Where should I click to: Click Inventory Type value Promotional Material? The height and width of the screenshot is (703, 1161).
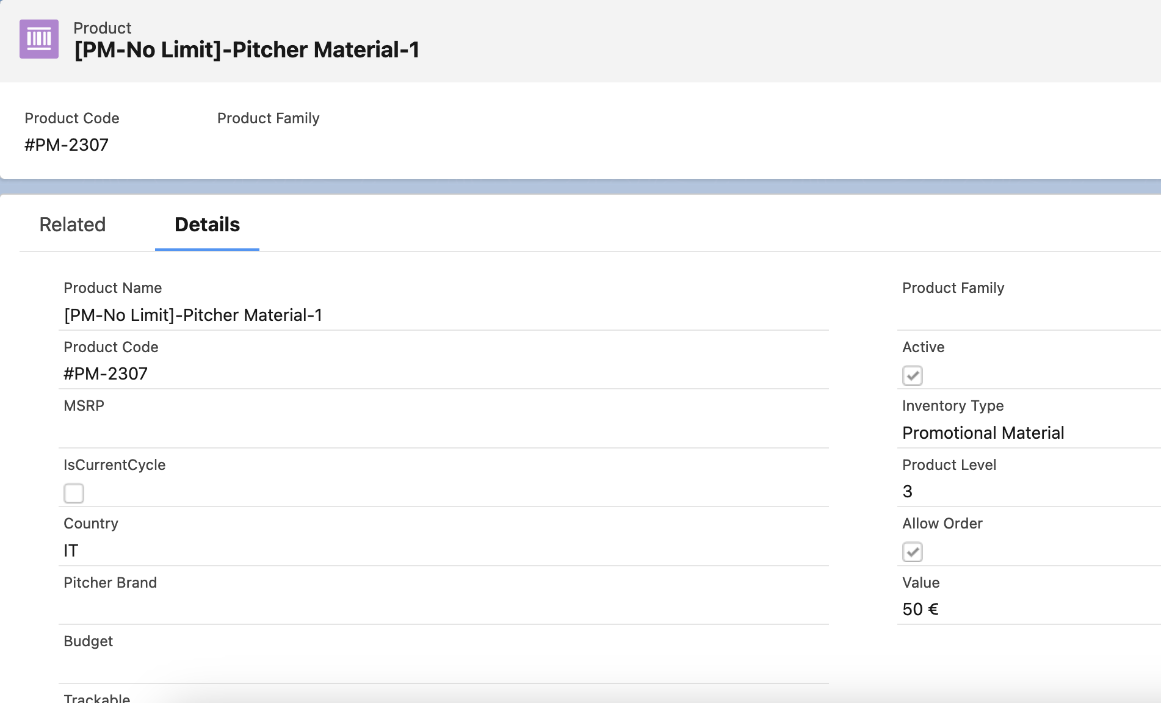pyautogui.click(x=983, y=433)
